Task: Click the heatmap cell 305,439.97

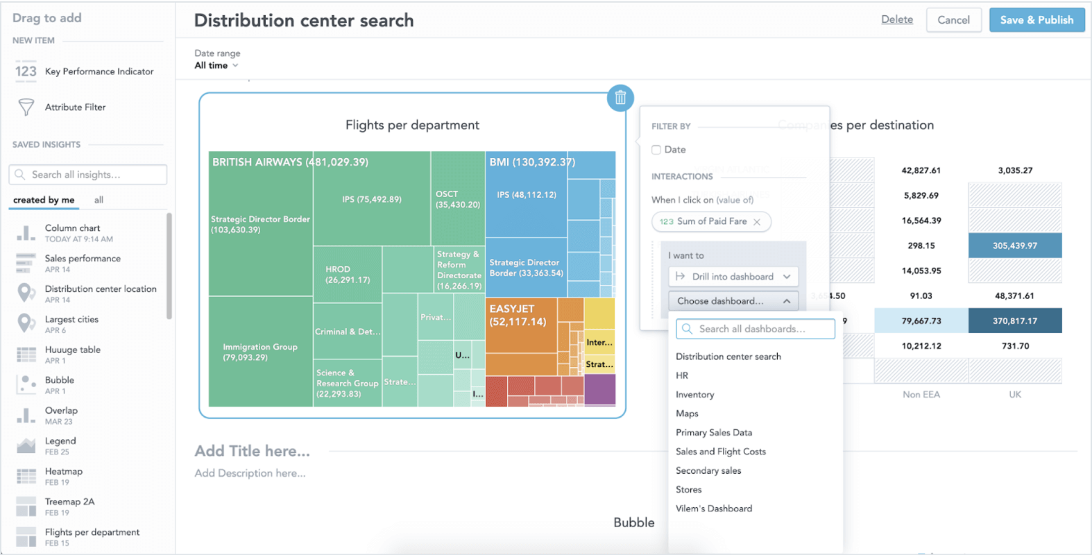Action: click(x=1015, y=246)
